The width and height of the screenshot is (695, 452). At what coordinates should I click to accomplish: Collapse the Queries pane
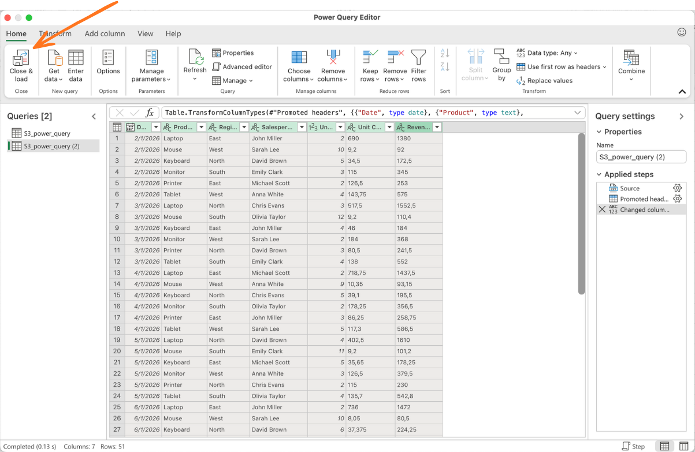[x=94, y=116]
